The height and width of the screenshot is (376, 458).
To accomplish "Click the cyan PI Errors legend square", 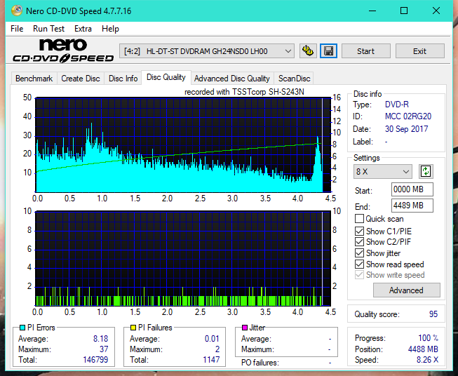I will coord(22,328).
